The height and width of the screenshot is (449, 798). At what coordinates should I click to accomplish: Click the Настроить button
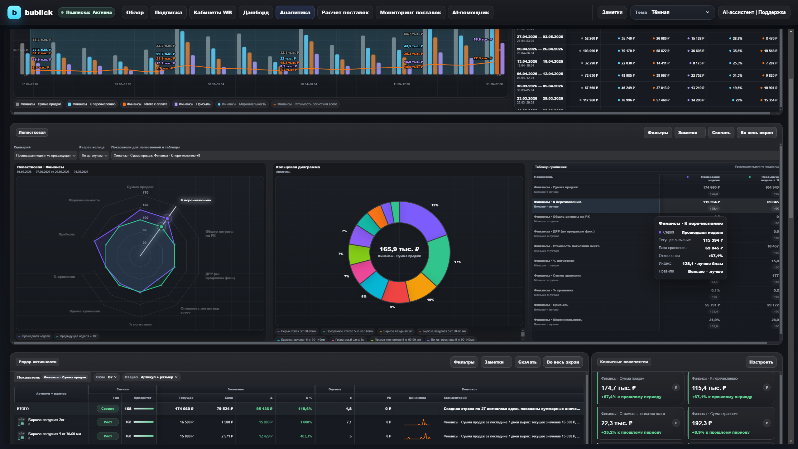pos(761,362)
